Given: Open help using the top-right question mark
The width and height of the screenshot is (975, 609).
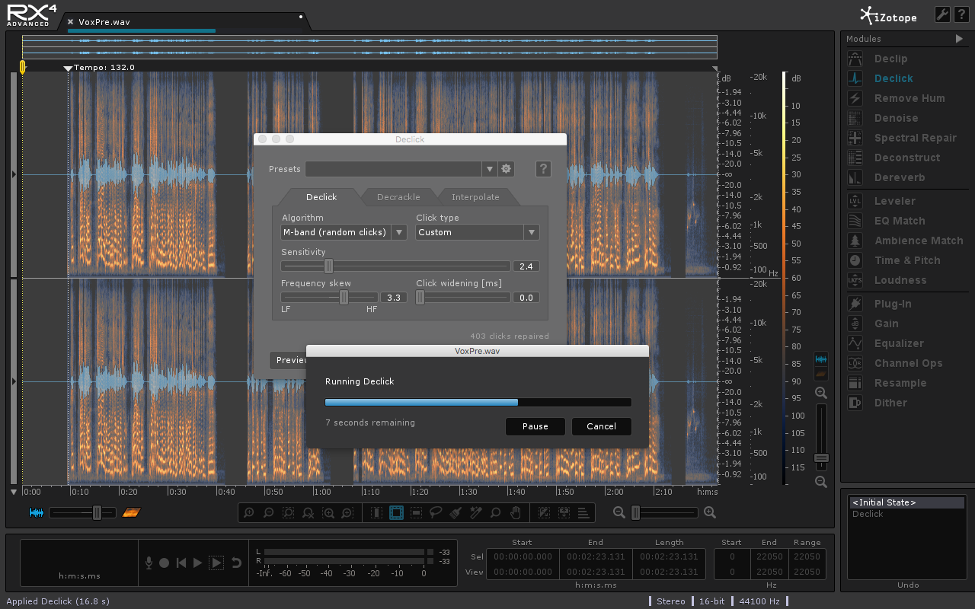Looking at the screenshot, I should (962, 14).
